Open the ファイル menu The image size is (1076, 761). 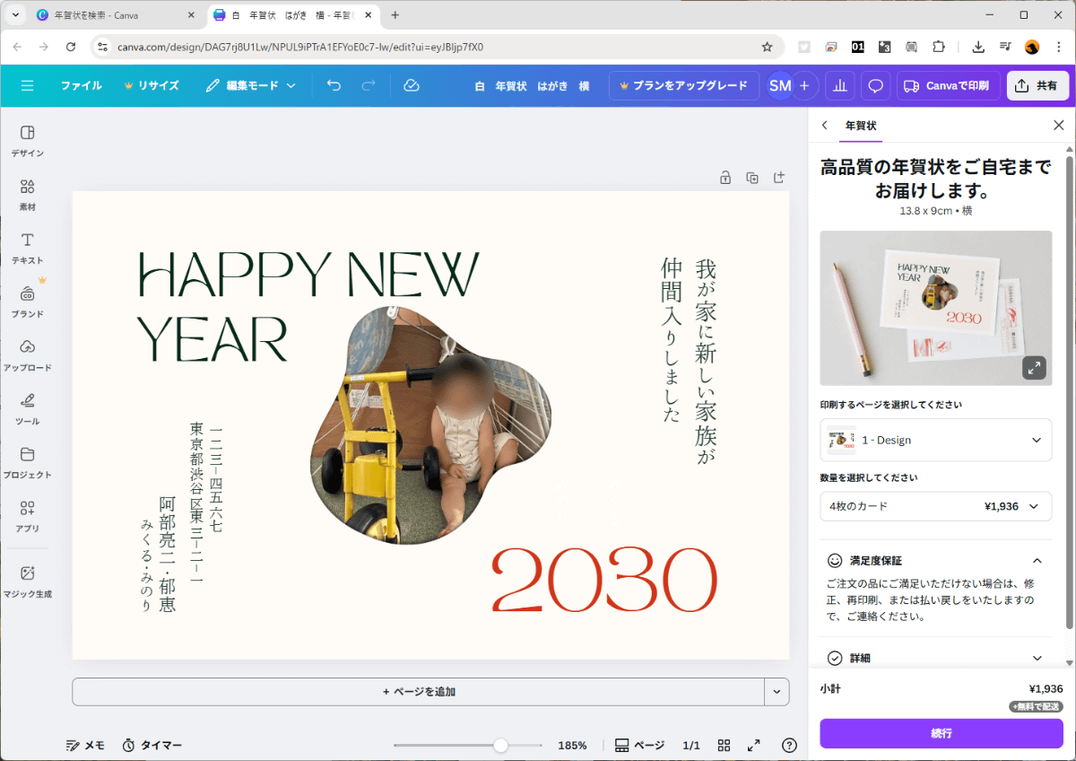[81, 85]
